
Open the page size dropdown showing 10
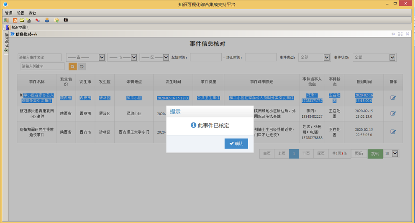click(x=391, y=154)
